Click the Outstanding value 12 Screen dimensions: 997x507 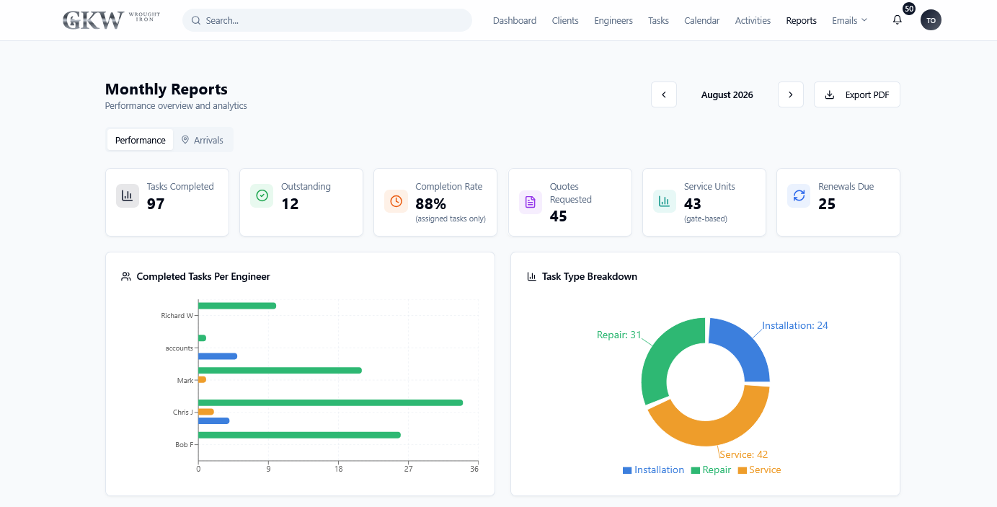tap(290, 204)
